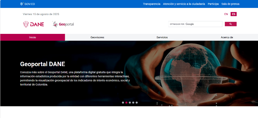This screenshot has width=258, height=118.
Task: Open Sala de prensa
Action: pos(230,4)
